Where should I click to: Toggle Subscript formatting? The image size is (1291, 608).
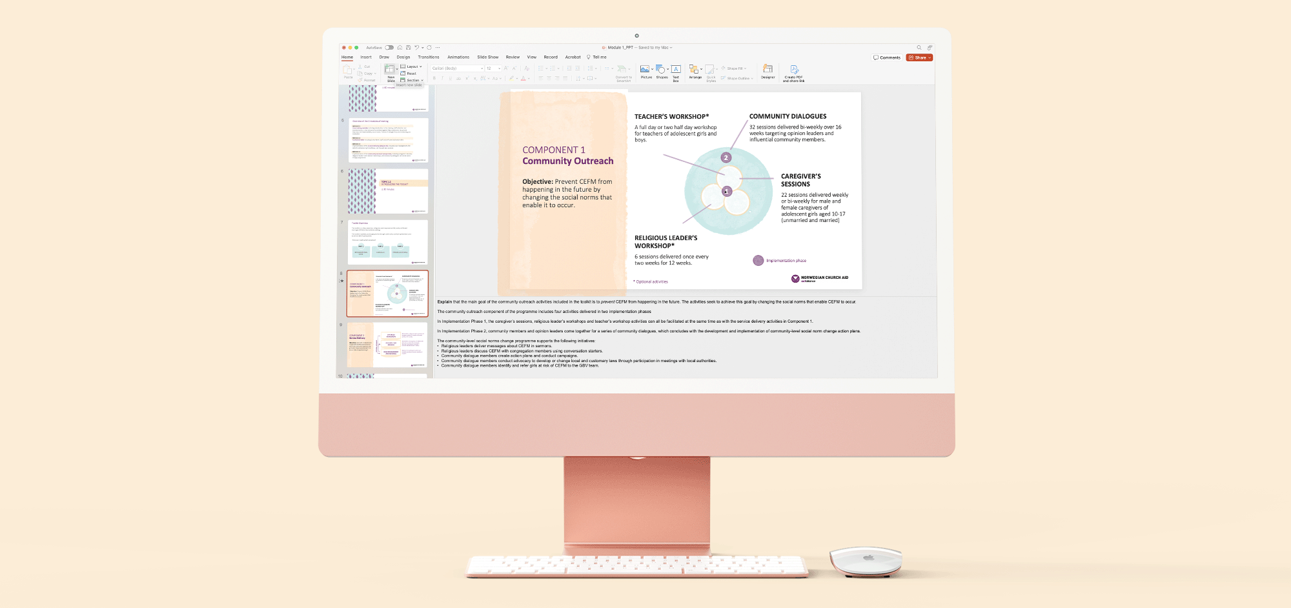[x=475, y=78]
